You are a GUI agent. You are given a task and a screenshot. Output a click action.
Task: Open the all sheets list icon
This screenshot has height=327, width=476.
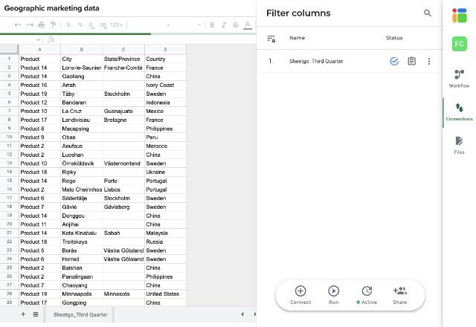[x=36, y=314]
